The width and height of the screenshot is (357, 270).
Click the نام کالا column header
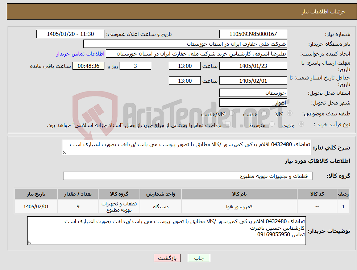(x=239, y=194)
